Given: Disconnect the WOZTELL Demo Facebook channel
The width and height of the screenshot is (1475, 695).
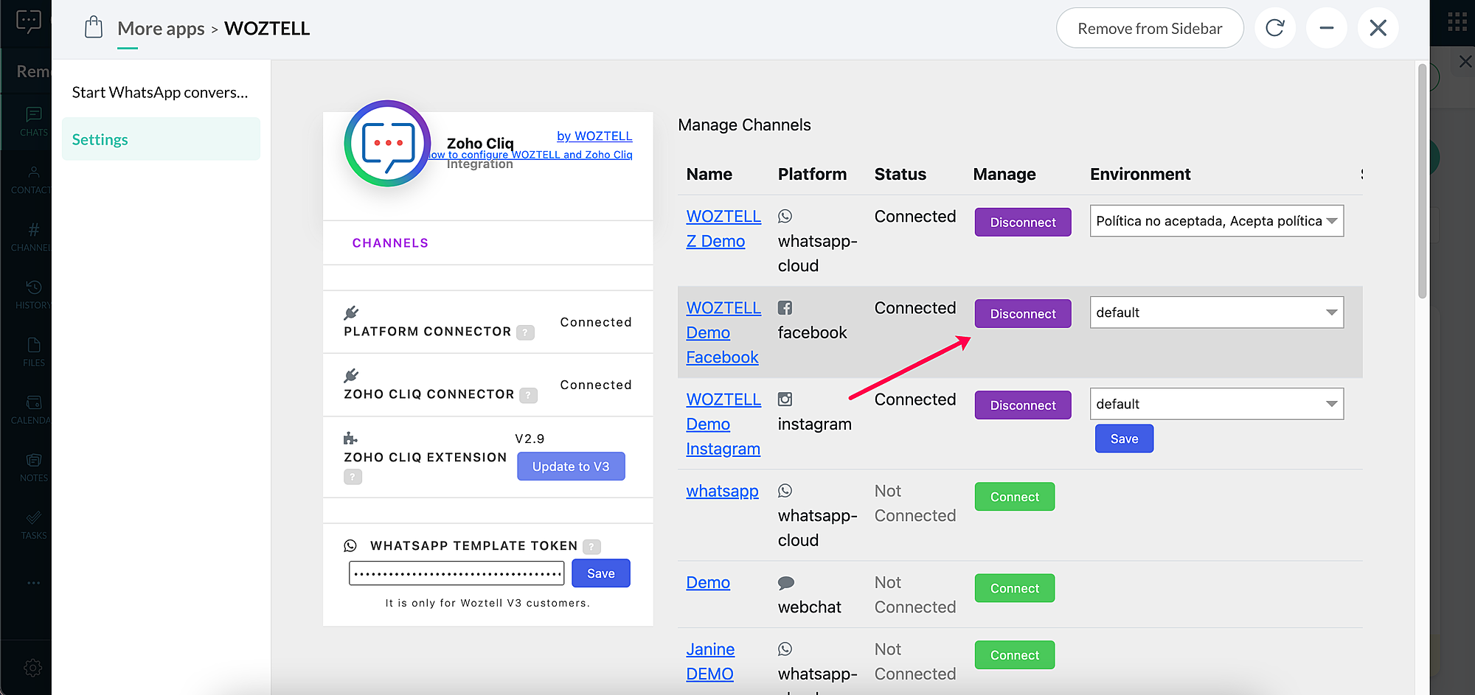Looking at the screenshot, I should (x=1023, y=313).
